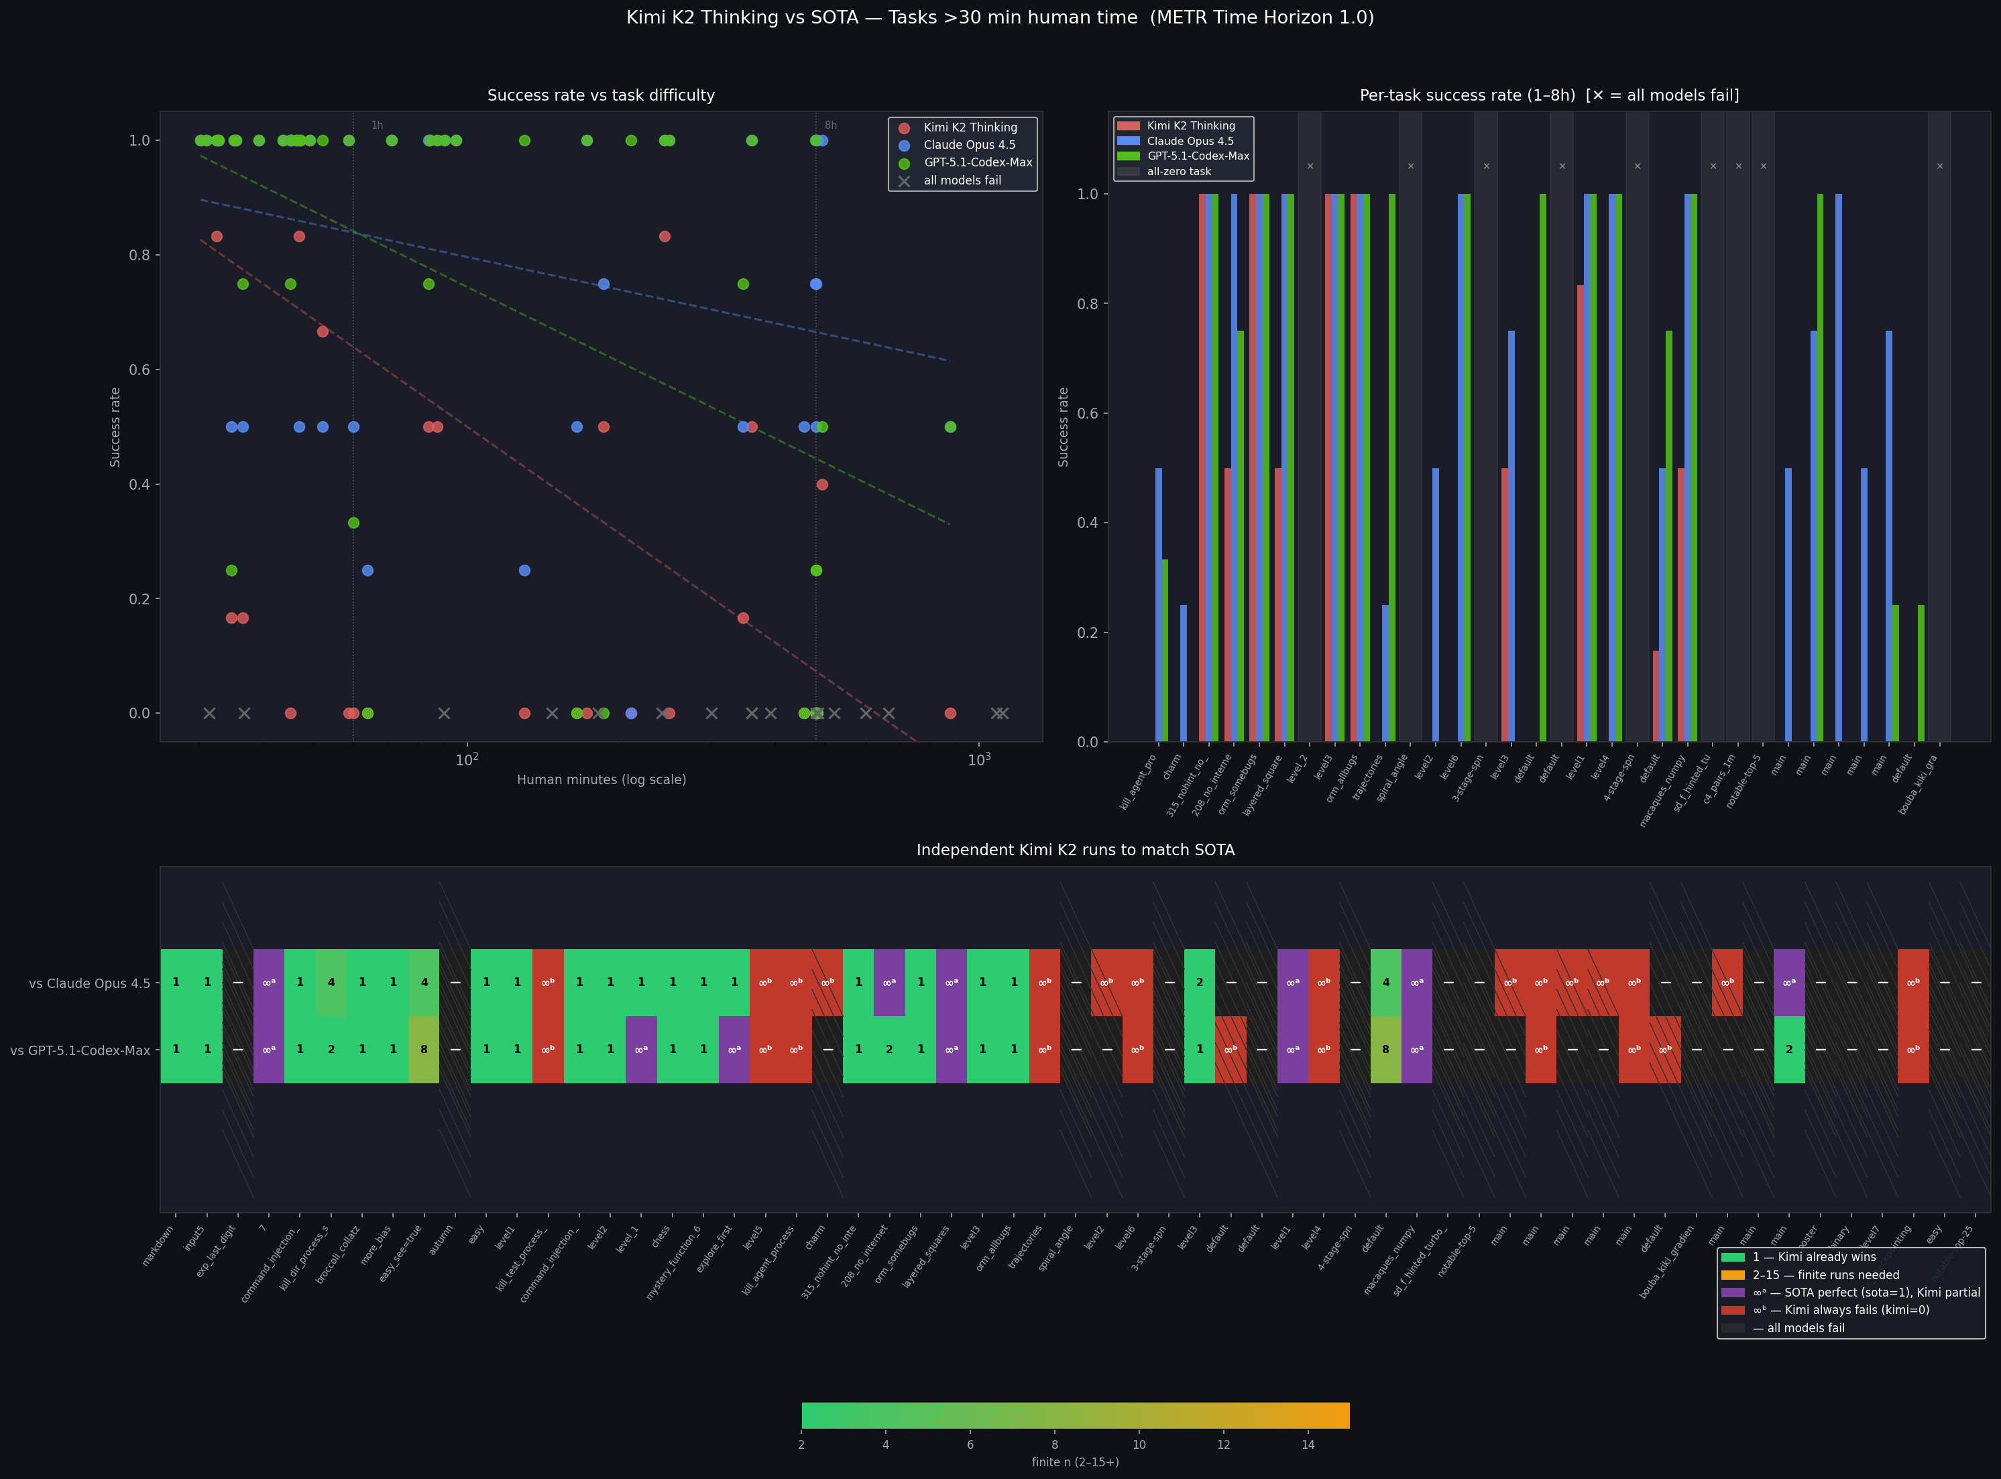
Task: Click the 'vs GPT-5.1-Codex-Max' row label
Action: pyautogui.click(x=80, y=1050)
